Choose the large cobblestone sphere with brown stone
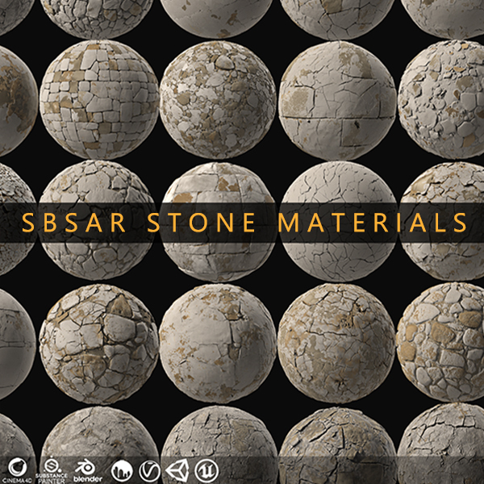The width and height of the screenshot is (484, 484). point(98,344)
